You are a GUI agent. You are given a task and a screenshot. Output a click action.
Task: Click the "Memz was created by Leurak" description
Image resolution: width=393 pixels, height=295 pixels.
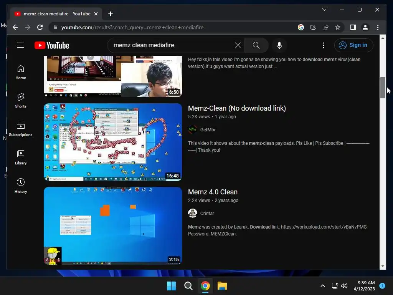click(x=277, y=230)
